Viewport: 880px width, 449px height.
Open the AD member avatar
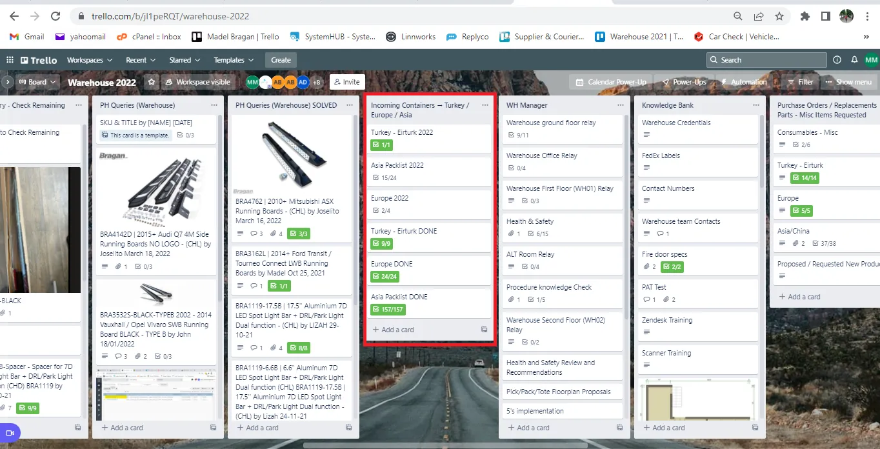click(303, 82)
